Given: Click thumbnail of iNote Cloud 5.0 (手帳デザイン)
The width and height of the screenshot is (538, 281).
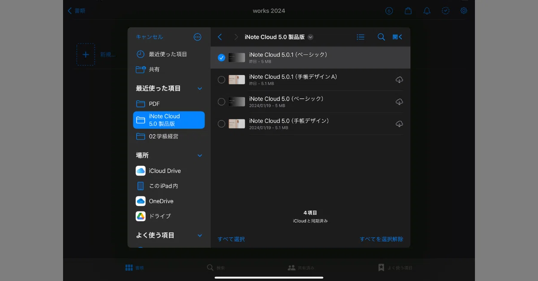Looking at the screenshot, I should [237, 124].
